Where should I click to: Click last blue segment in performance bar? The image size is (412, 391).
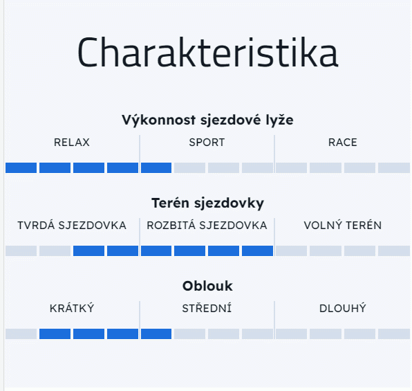tap(156, 168)
